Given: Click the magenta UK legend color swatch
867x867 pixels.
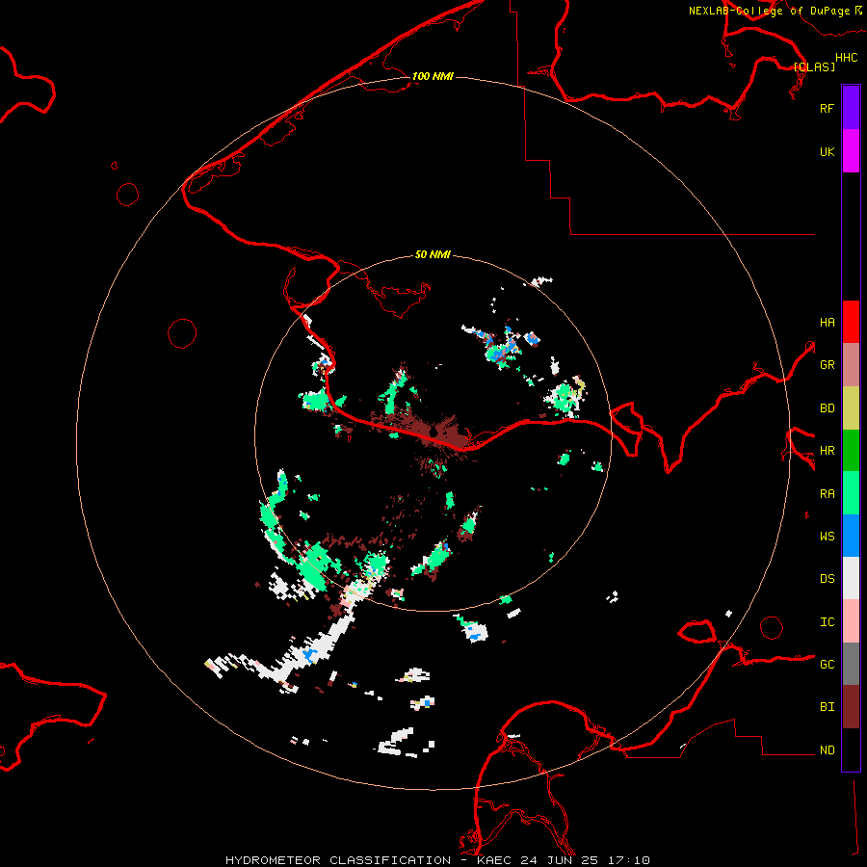Looking at the screenshot, I should click(x=851, y=151).
